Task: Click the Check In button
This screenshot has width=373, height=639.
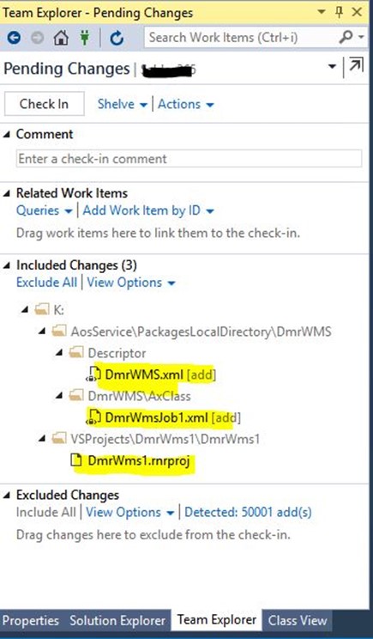Action: (45, 104)
